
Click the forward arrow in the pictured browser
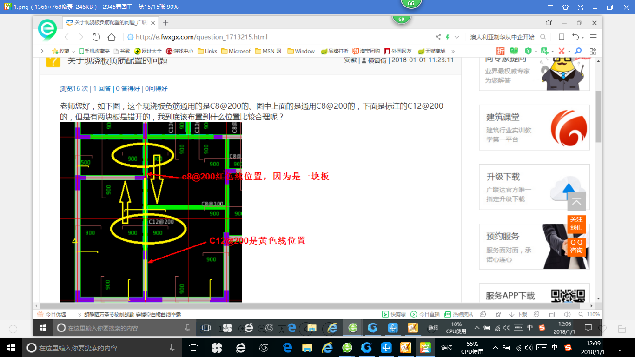coord(81,37)
